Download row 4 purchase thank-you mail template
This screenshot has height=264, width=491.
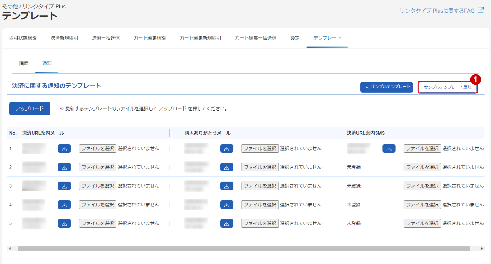coord(227,205)
